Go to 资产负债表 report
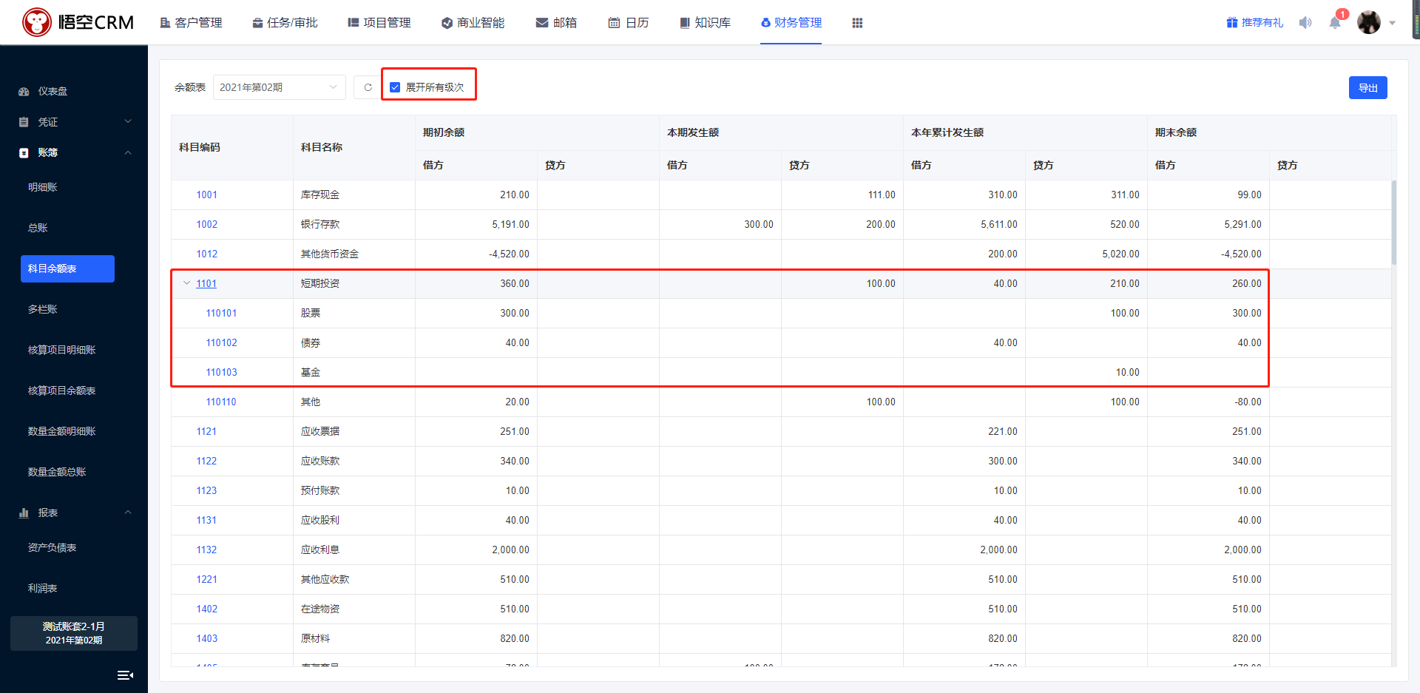Screen dimensions: 1420x693 point(52,547)
